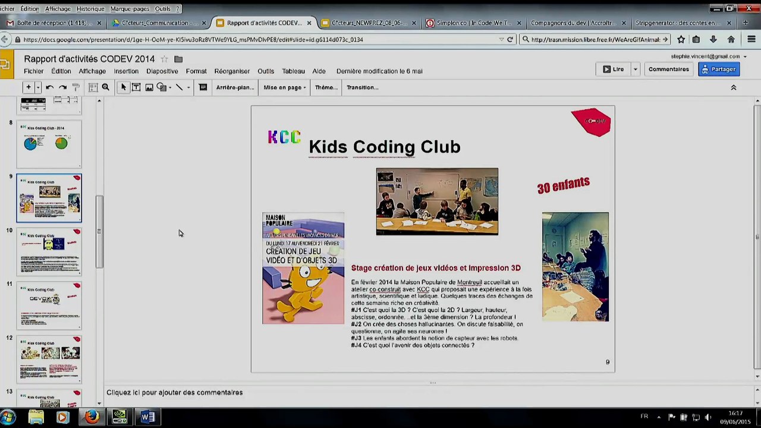This screenshot has height=428, width=761.
Task: Select the line tool
Action: click(180, 87)
